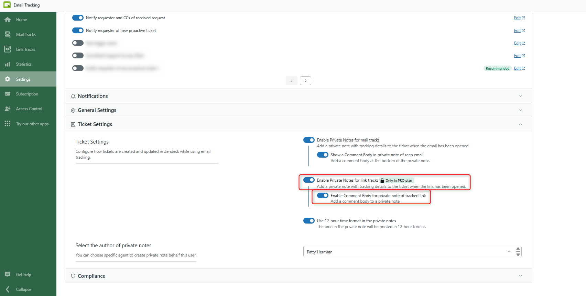586x296 pixels.
Task: Go to next page of triggers
Action: click(305, 81)
